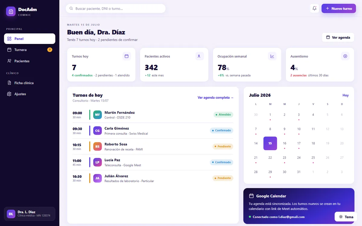Select July 9 in the calendar
Viewport: 362px width, 226px height.
pos(284,129)
